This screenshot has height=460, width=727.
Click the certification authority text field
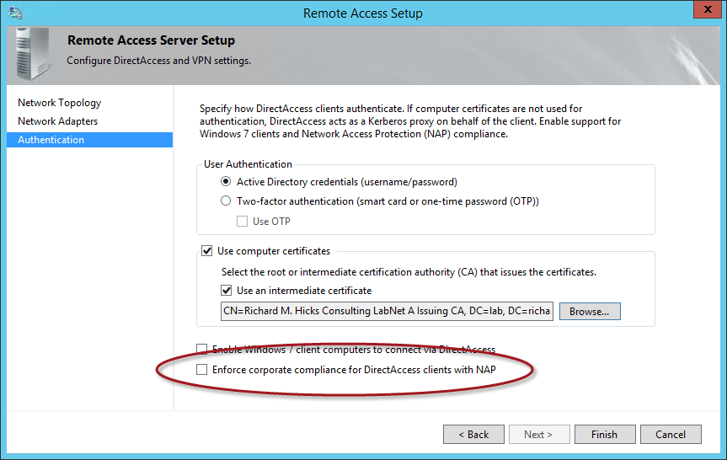387,312
